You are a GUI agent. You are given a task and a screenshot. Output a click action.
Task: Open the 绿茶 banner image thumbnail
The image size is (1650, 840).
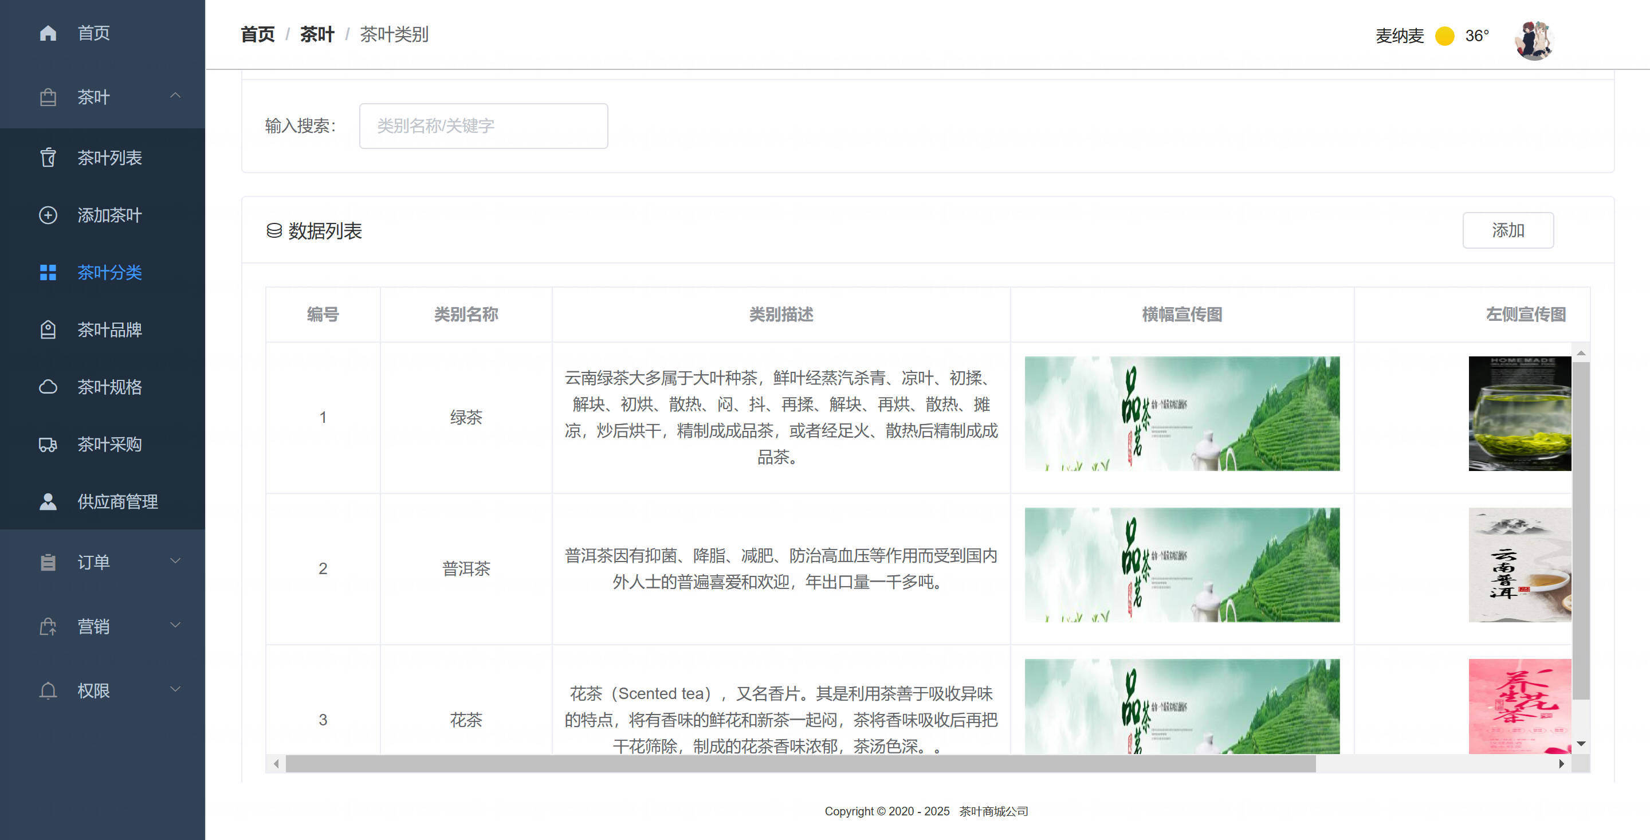pyautogui.click(x=1181, y=414)
